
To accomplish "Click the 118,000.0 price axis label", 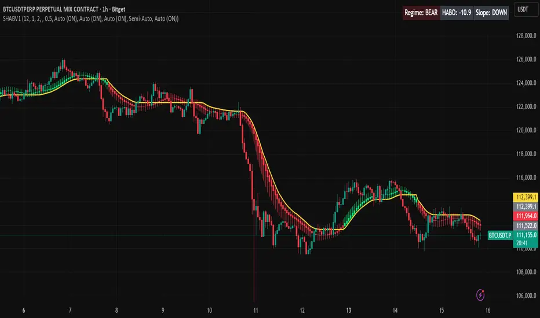I will click(526, 154).
